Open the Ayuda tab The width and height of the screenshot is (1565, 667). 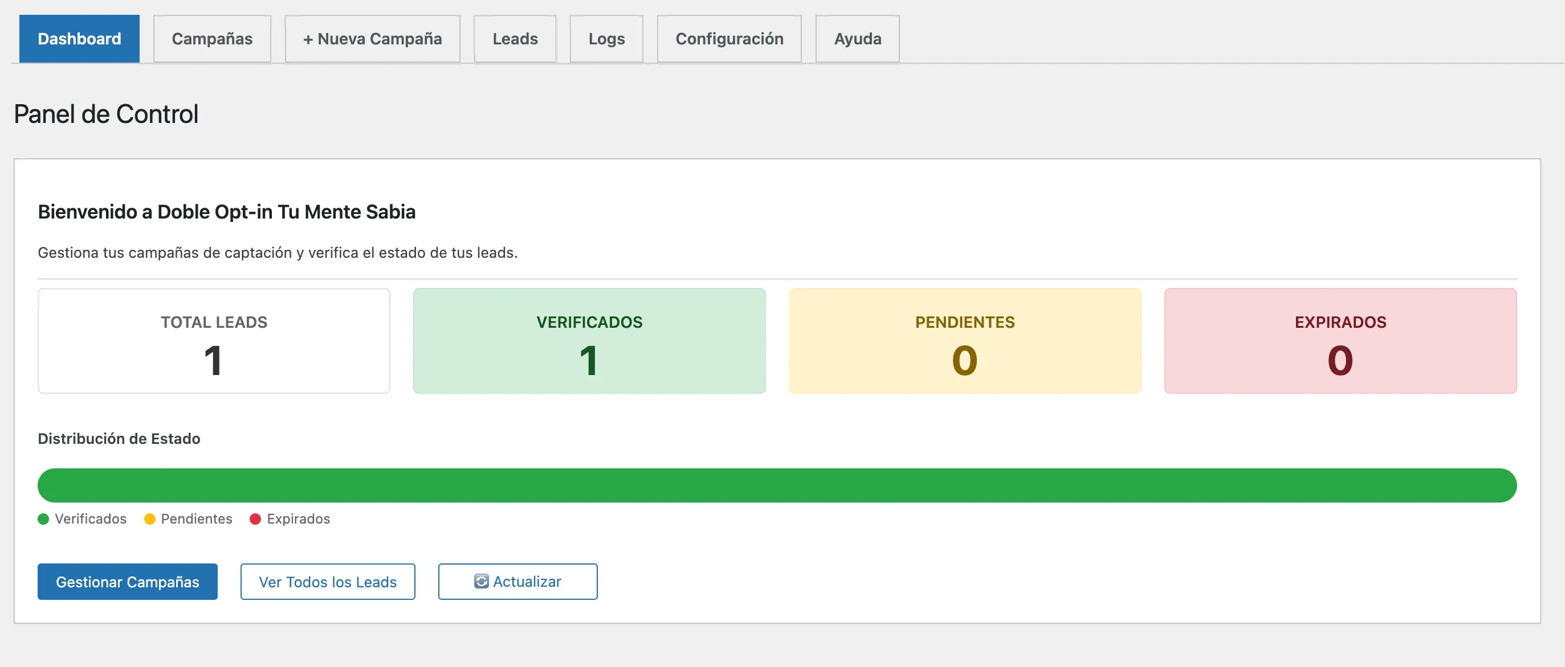pos(857,38)
